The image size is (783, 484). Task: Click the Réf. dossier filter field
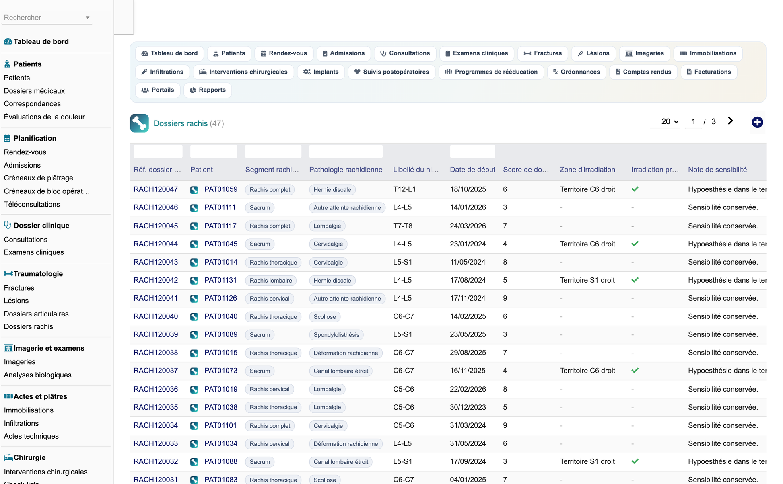point(158,151)
